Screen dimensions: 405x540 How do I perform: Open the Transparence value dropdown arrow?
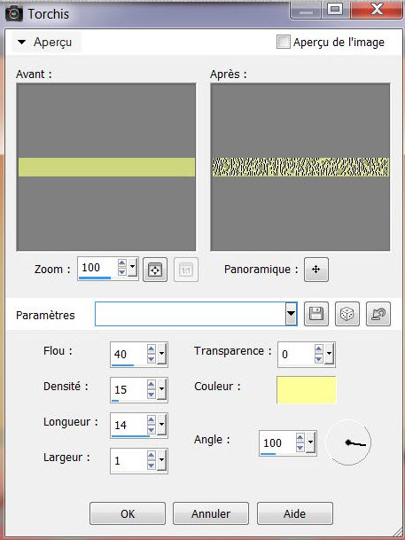[x=330, y=354]
